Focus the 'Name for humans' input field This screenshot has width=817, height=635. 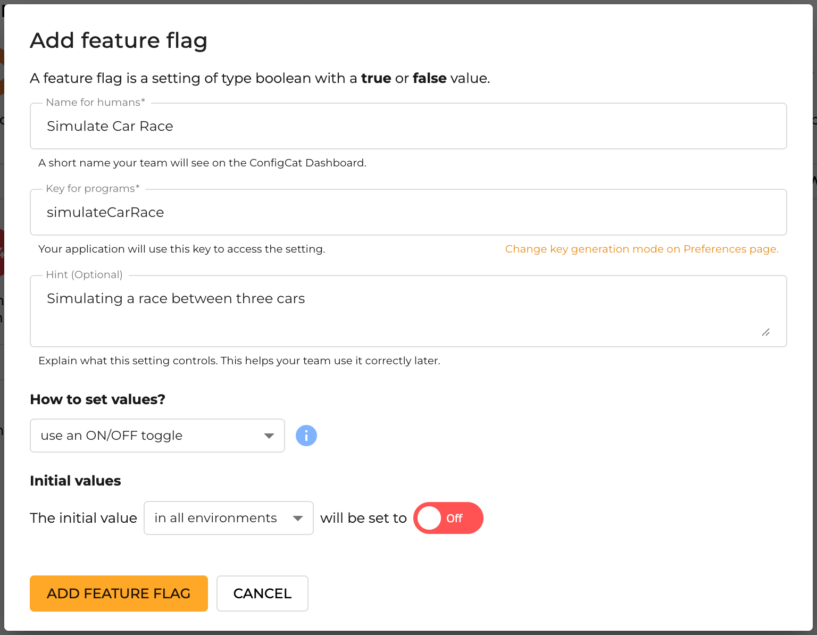tap(408, 126)
